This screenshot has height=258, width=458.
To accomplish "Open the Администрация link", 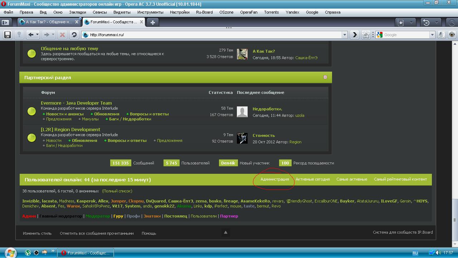I will 274,179.
